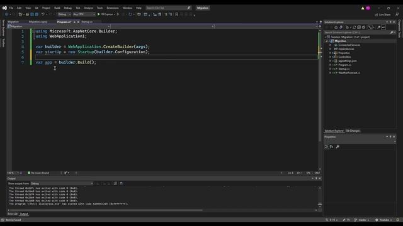This screenshot has height=226, width=403.
Task: Switch to the Git Changes tab
Action: 353,131
